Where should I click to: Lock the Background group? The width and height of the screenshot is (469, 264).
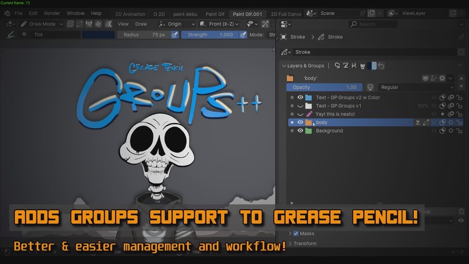[459, 131]
